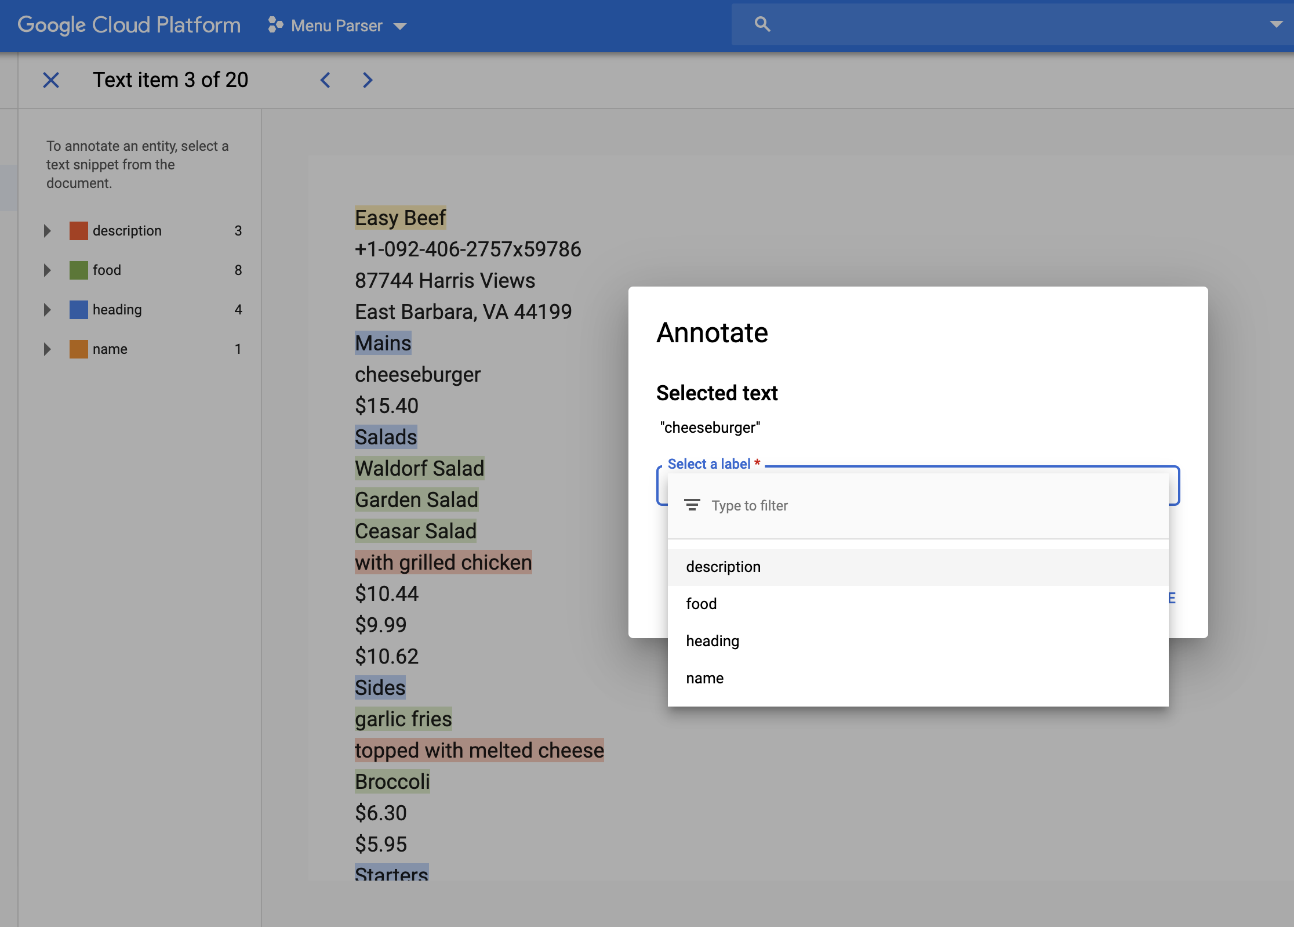Select heading in the label list
The image size is (1294, 927).
pos(713,640)
